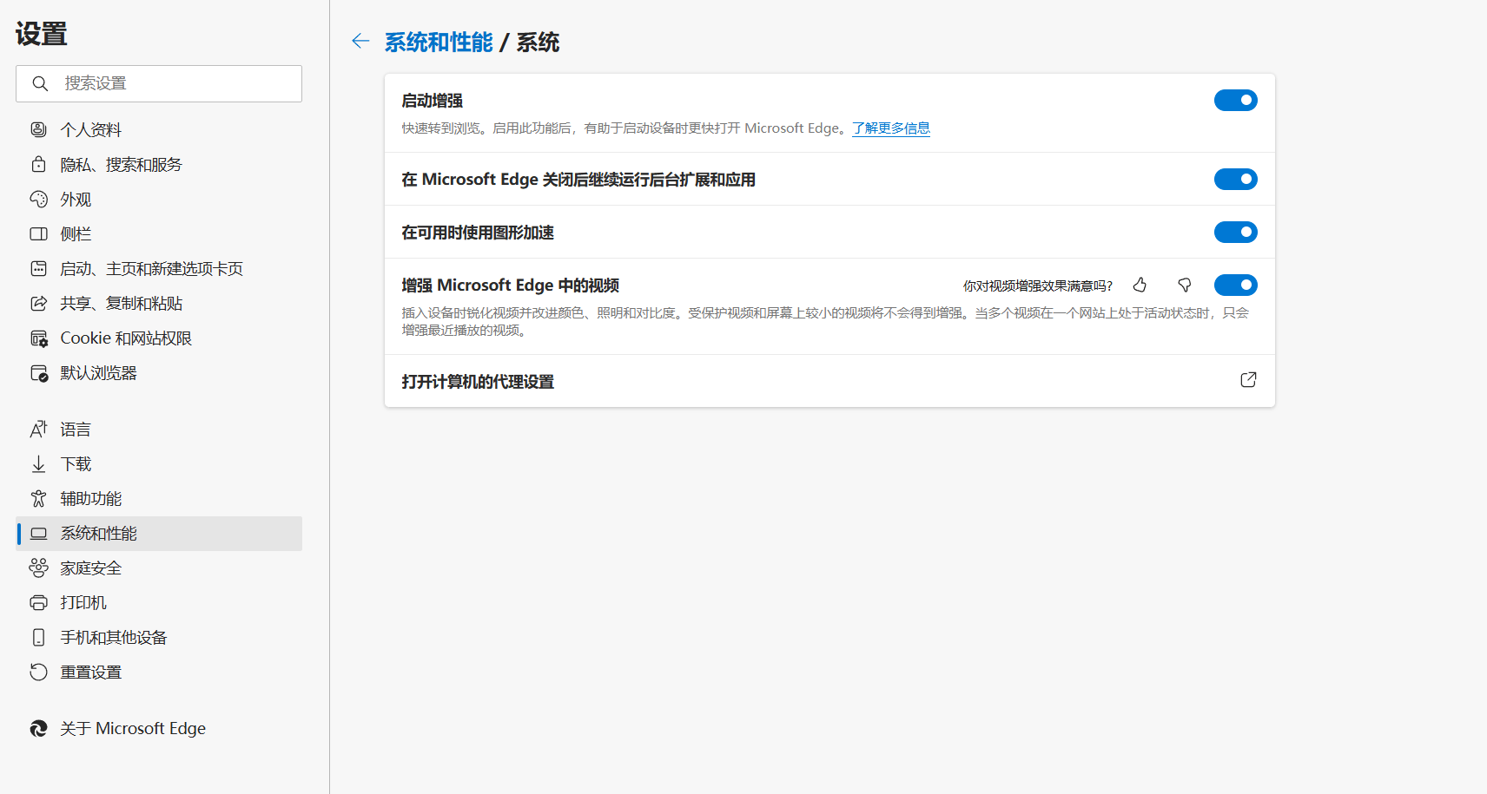Click the phone icon for 手机和其他设备
Image resolution: width=1487 pixels, height=794 pixels.
38,637
